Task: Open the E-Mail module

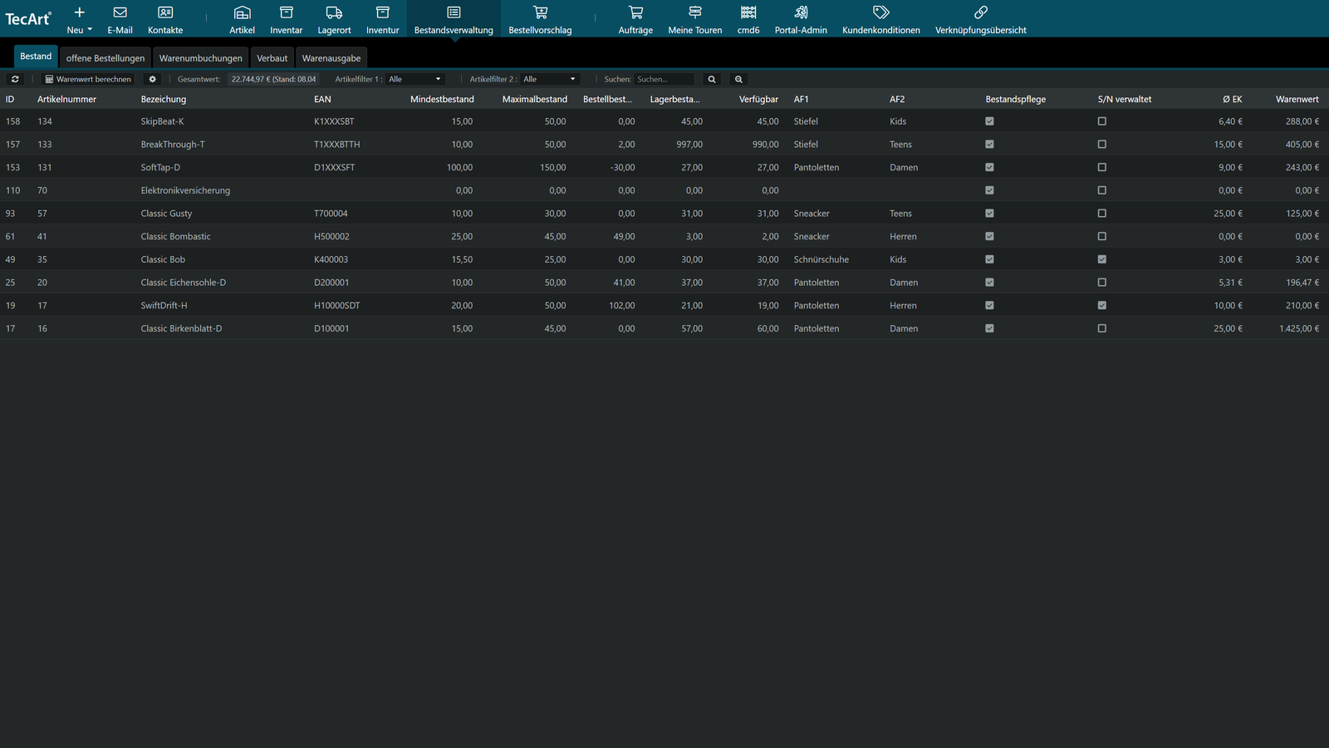Action: point(120,19)
